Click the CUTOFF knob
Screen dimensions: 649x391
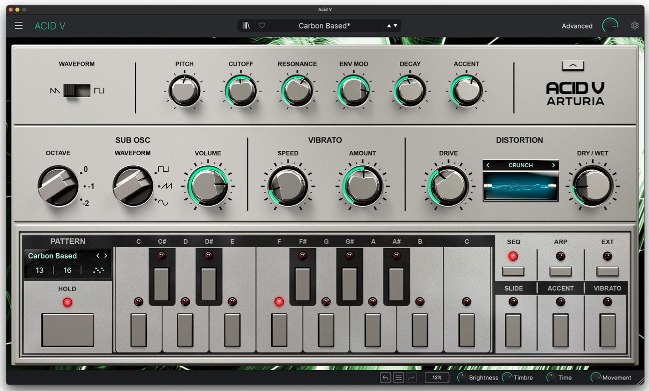pyautogui.click(x=241, y=91)
